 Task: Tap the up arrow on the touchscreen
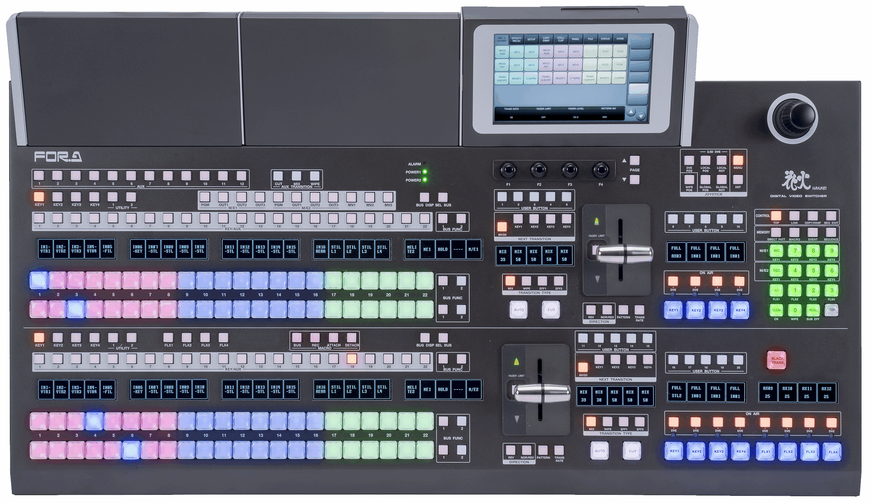(631, 112)
